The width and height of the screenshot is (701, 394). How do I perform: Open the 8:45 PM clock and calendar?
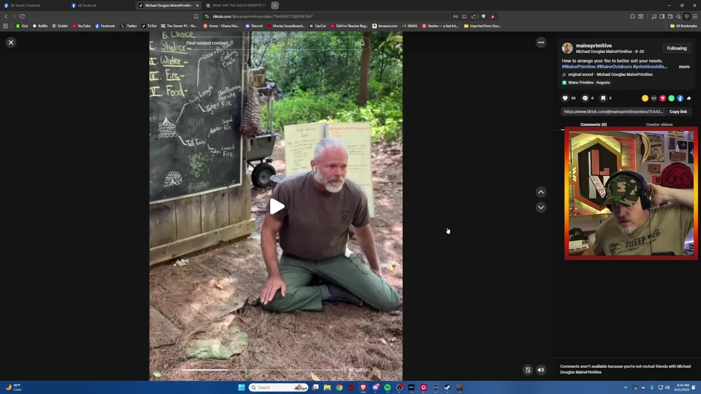tap(682, 387)
